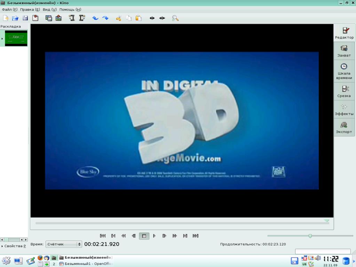Click the film-and-floppy icon next to Save As
Image resolution: width=356 pixels, height=267 pixels.
tap(49, 18)
